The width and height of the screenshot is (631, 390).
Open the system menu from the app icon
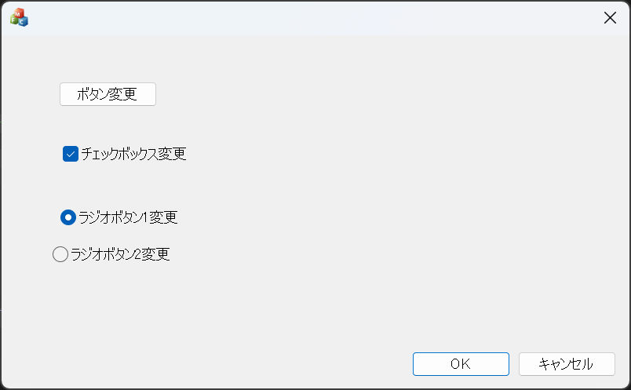[x=19, y=17]
